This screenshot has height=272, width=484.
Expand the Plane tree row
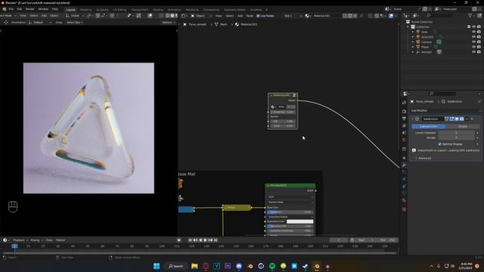tap(413, 47)
